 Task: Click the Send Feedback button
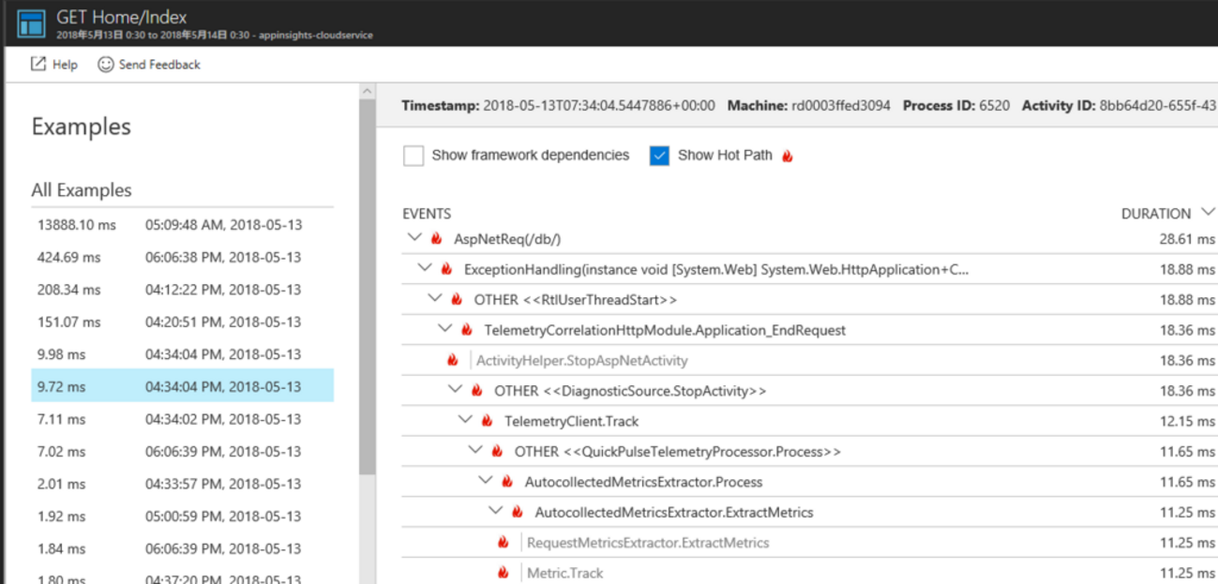point(159,65)
